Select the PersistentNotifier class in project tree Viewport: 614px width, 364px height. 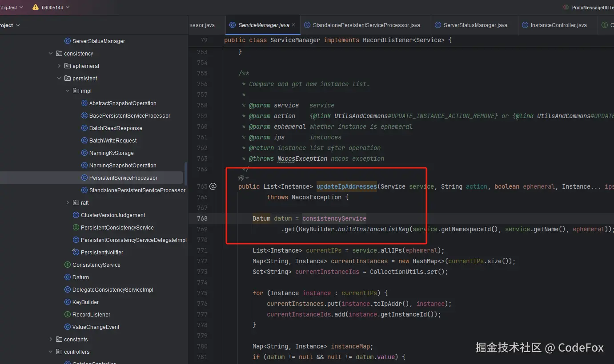click(x=102, y=252)
